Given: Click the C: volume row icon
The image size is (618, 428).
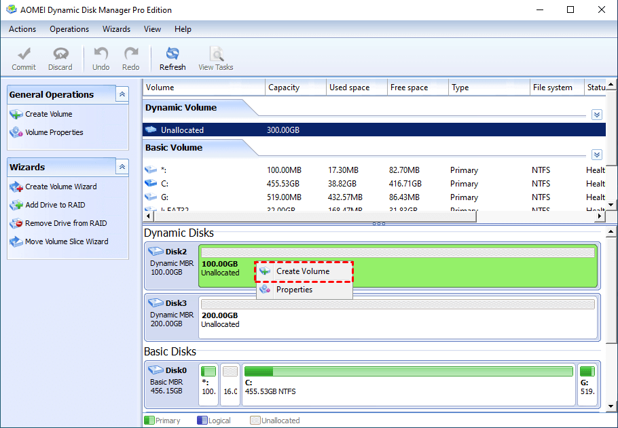Looking at the screenshot, I should click(151, 184).
